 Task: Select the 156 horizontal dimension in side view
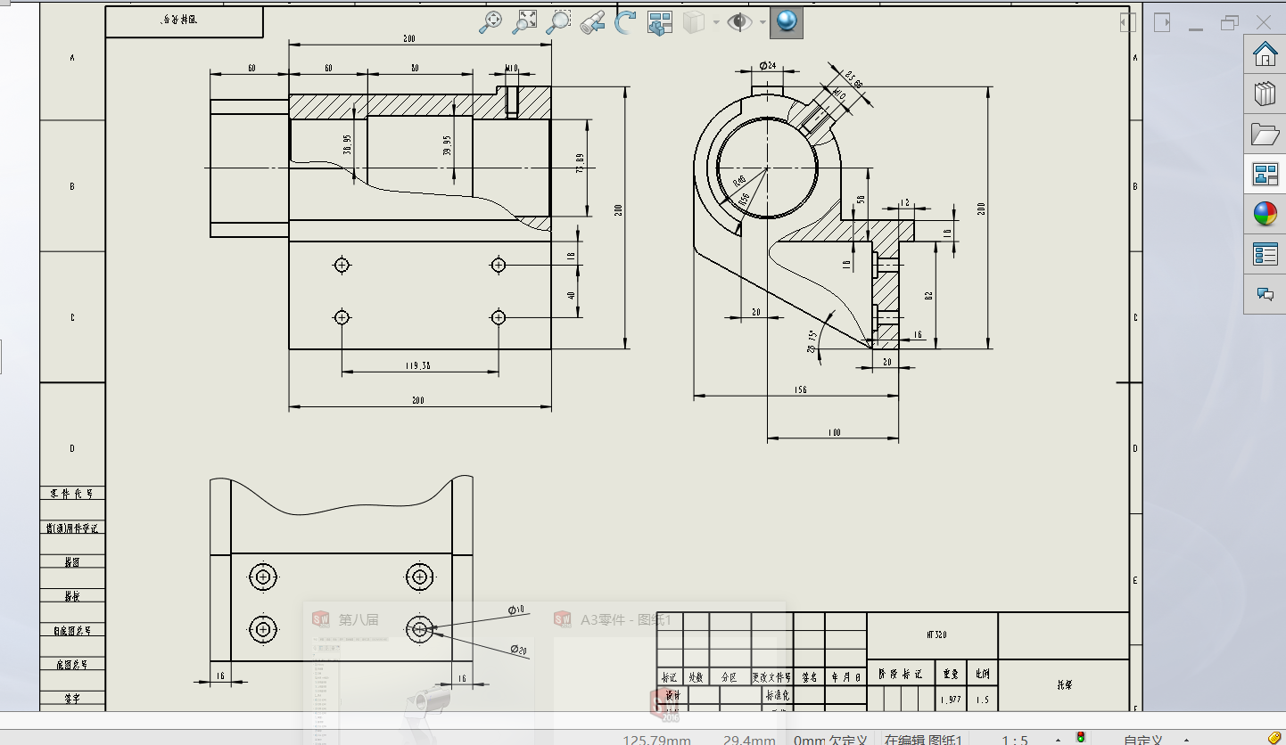coord(801,390)
